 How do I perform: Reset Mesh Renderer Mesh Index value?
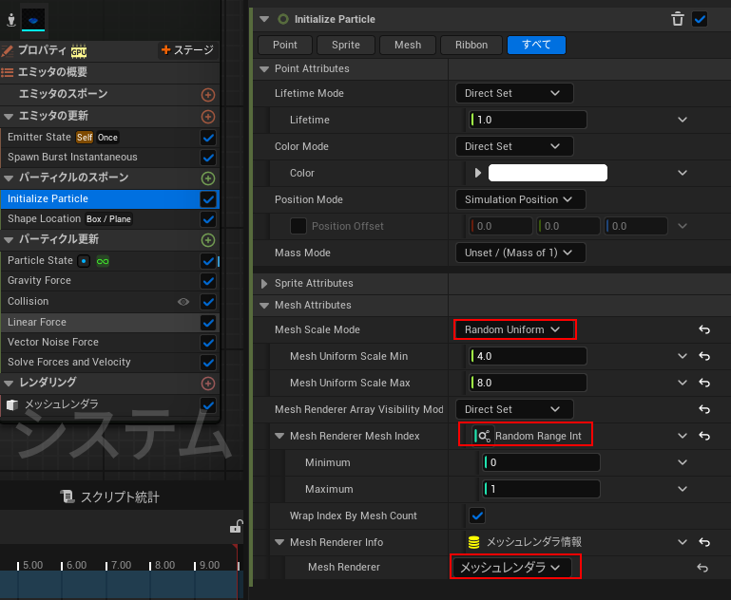704,436
